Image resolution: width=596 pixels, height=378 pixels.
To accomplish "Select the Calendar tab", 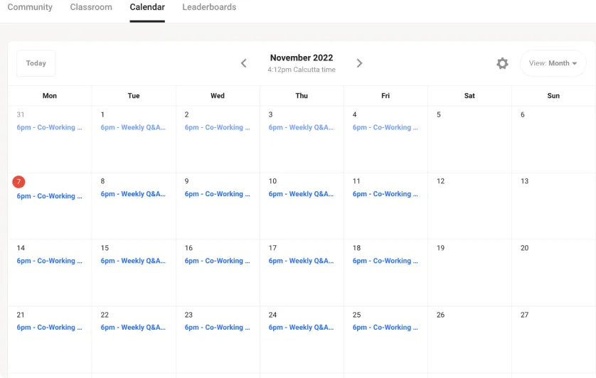I will click(x=147, y=7).
